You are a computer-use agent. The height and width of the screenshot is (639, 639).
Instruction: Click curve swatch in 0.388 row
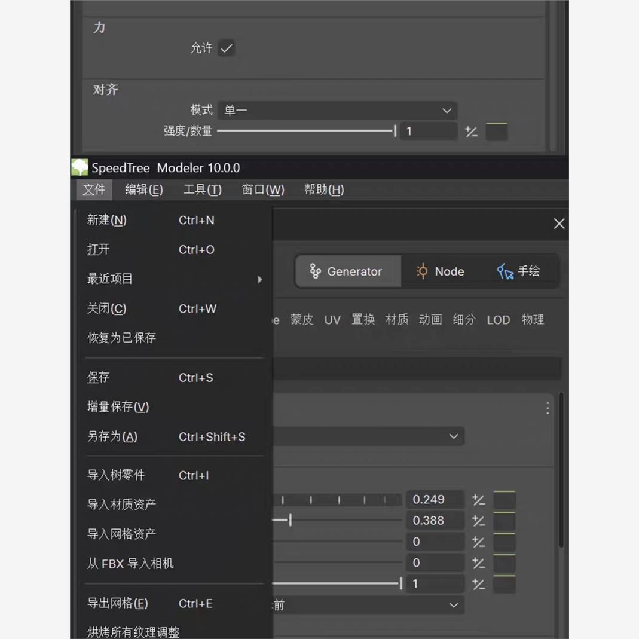pos(505,521)
